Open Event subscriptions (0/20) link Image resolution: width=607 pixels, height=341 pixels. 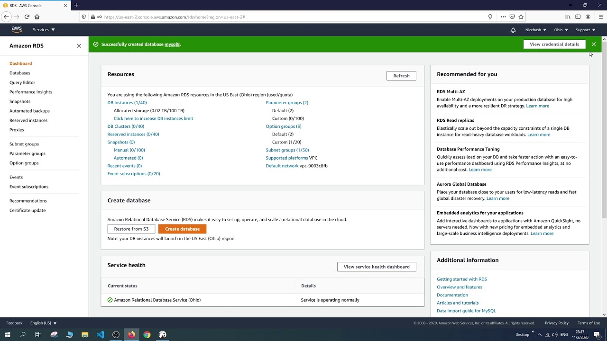tap(134, 174)
